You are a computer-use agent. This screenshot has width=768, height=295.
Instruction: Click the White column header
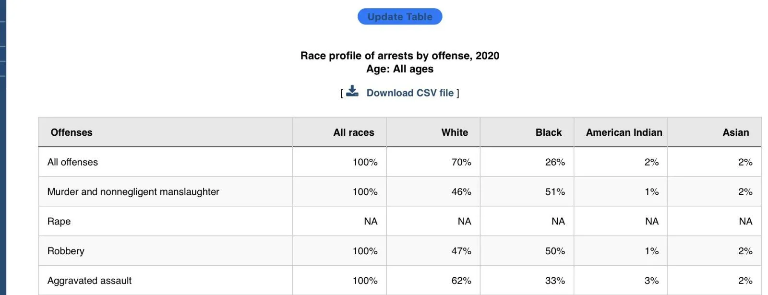[x=455, y=132]
